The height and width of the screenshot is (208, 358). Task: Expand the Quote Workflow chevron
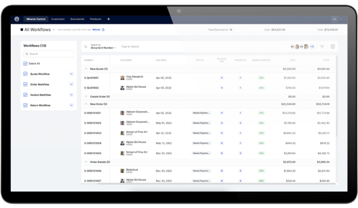(x=71, y=74)
